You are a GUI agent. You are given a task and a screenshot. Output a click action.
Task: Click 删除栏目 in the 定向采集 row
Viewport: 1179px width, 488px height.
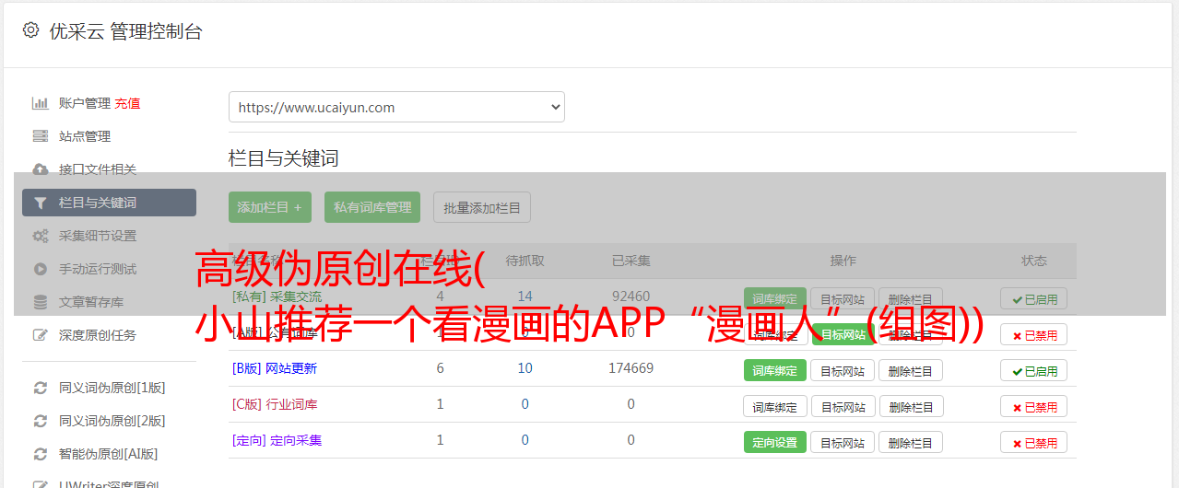[911, 443]
